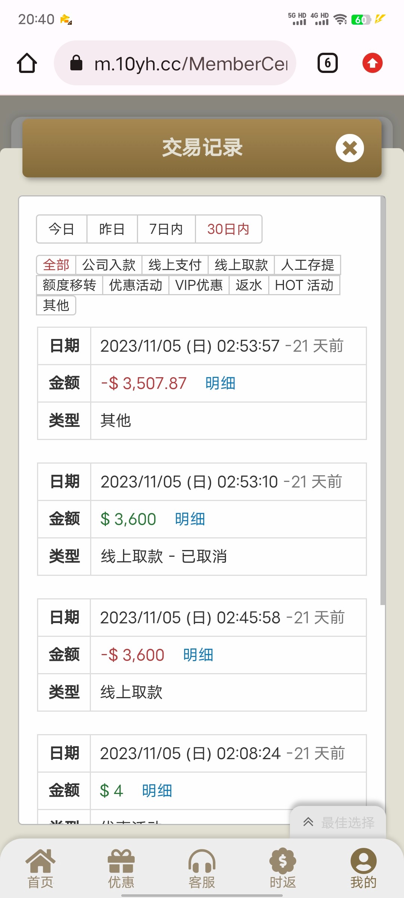Tap the browser home icon
Screen dimensions: 404x898
coord(27,63)
